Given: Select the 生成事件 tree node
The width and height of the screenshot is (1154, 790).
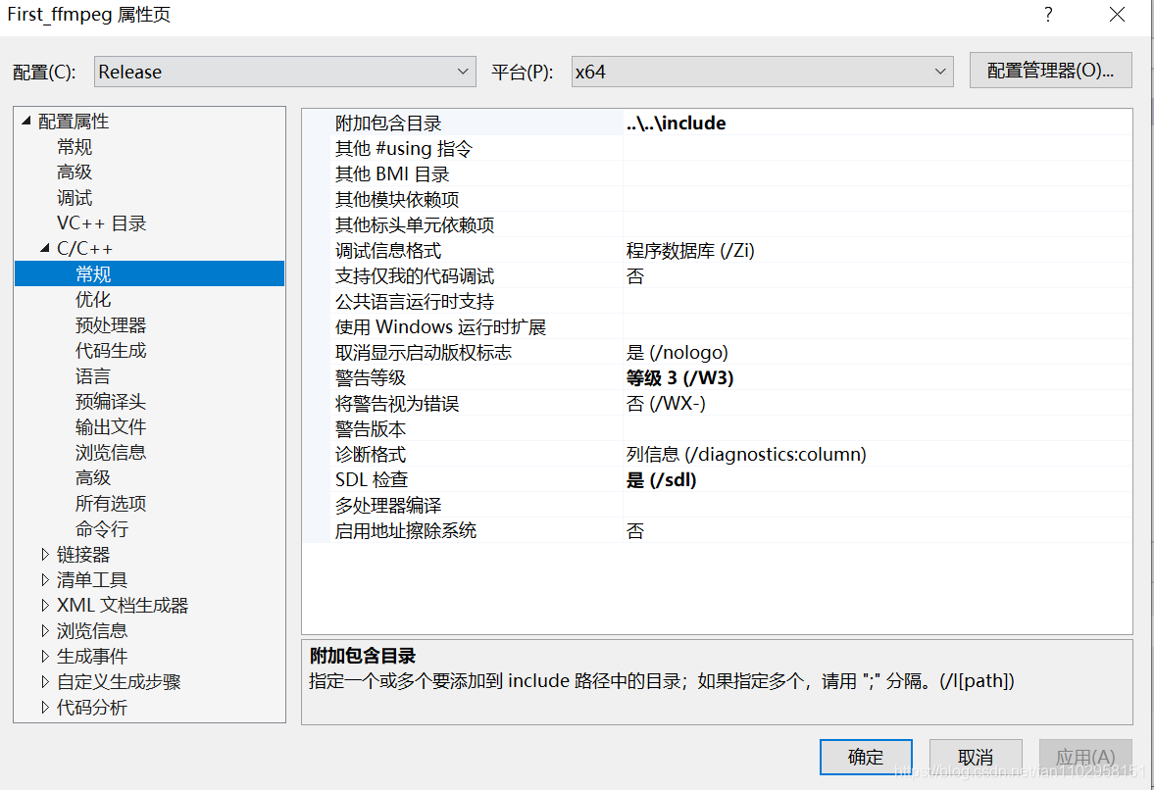Looking at the screenshot, I should (x=92, y=656).
